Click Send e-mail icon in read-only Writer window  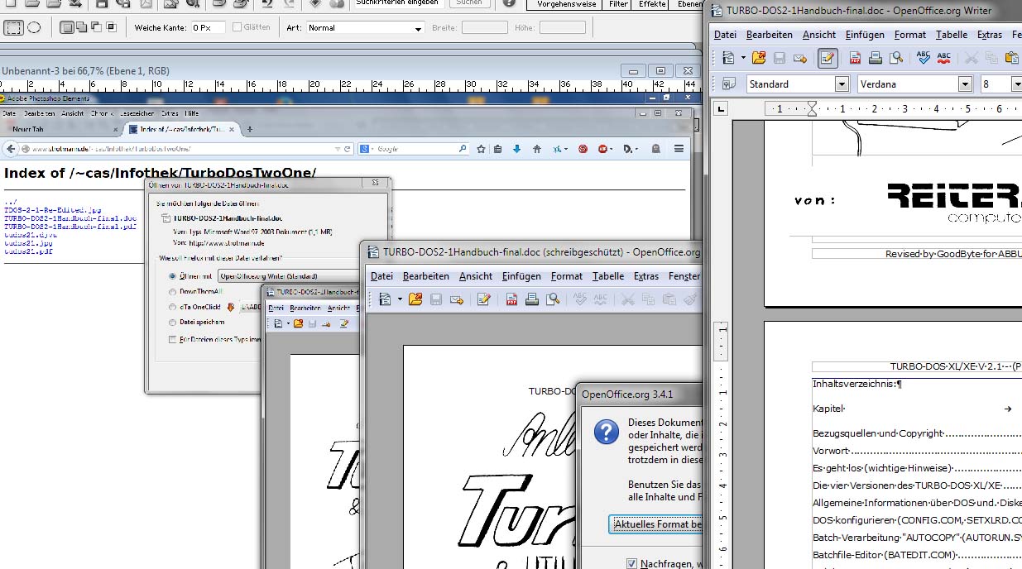(457, 299)
